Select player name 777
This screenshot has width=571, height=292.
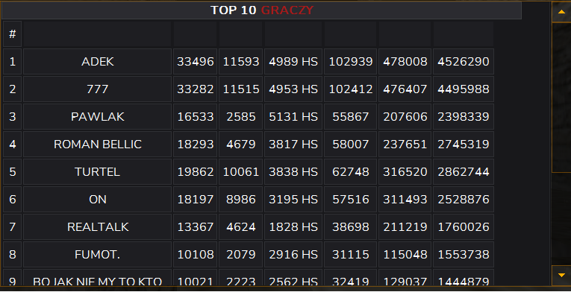click(97, 89)
